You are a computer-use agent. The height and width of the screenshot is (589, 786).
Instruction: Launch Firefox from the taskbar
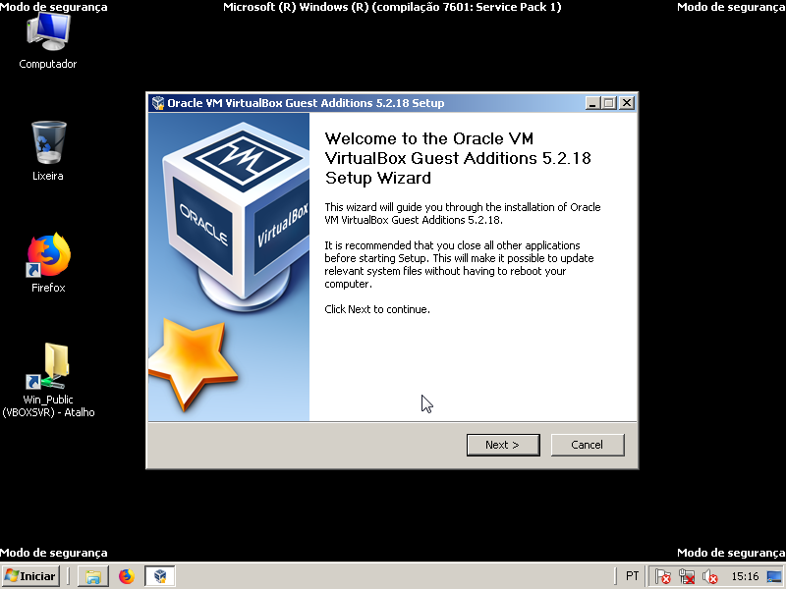(x=127, y=576)
